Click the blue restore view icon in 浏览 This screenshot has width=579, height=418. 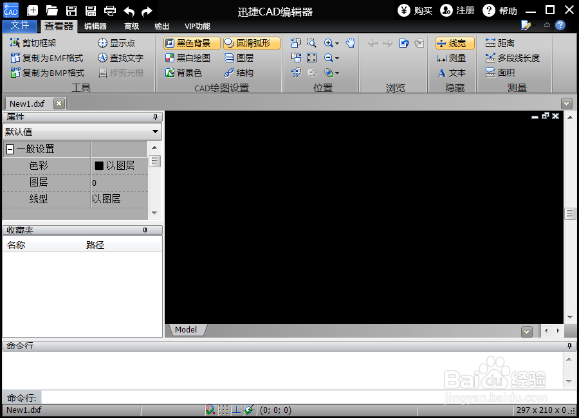404,43
